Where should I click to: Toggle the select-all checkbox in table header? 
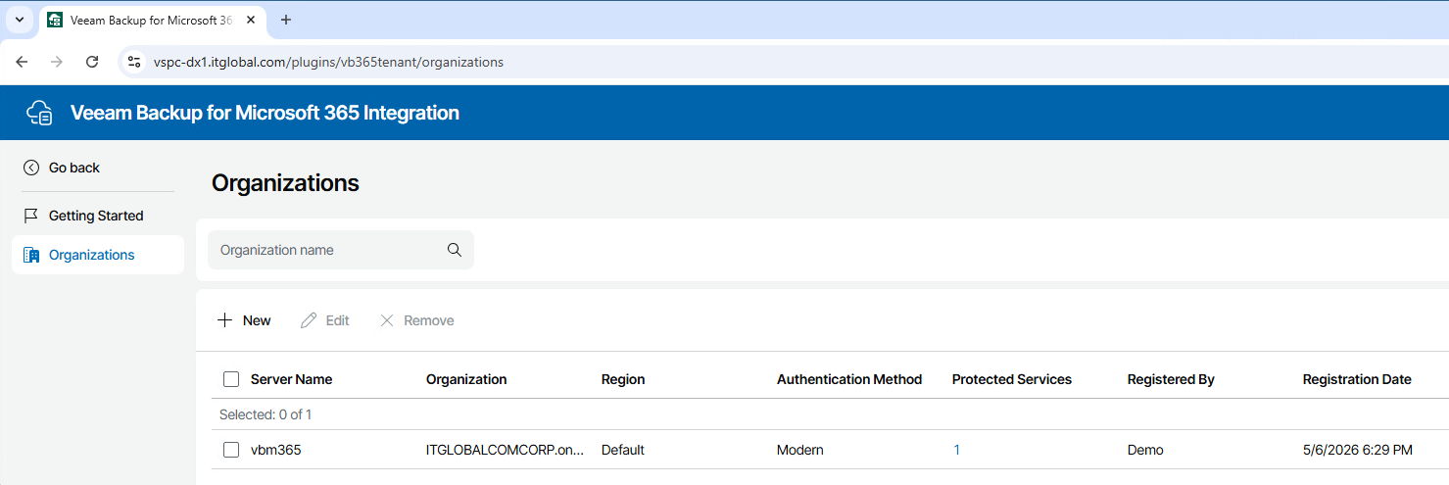point(231,379)
